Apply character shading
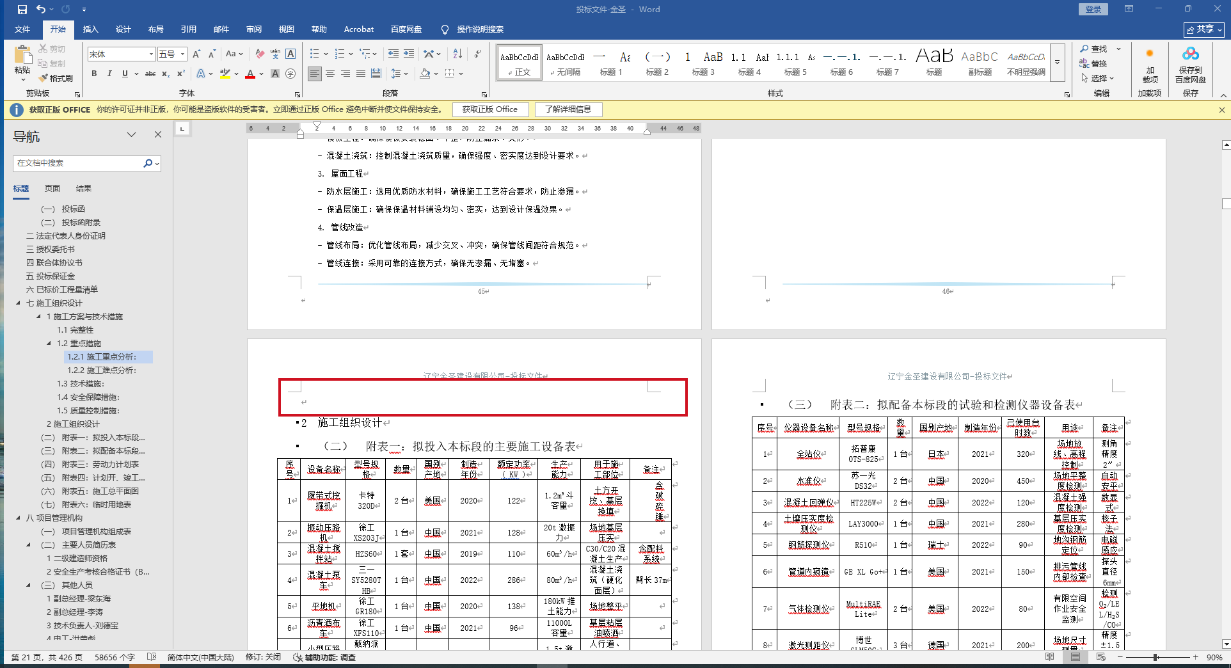The image size is (1231, 668). (x=275, y=74)
